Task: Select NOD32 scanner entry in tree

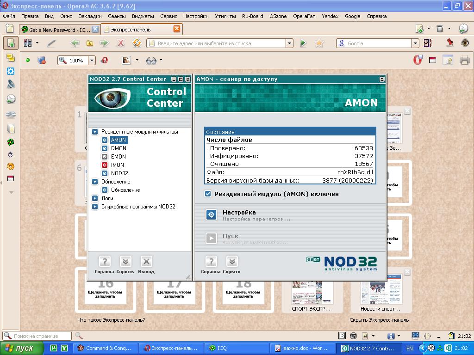Action: click(x=119, y=173)
